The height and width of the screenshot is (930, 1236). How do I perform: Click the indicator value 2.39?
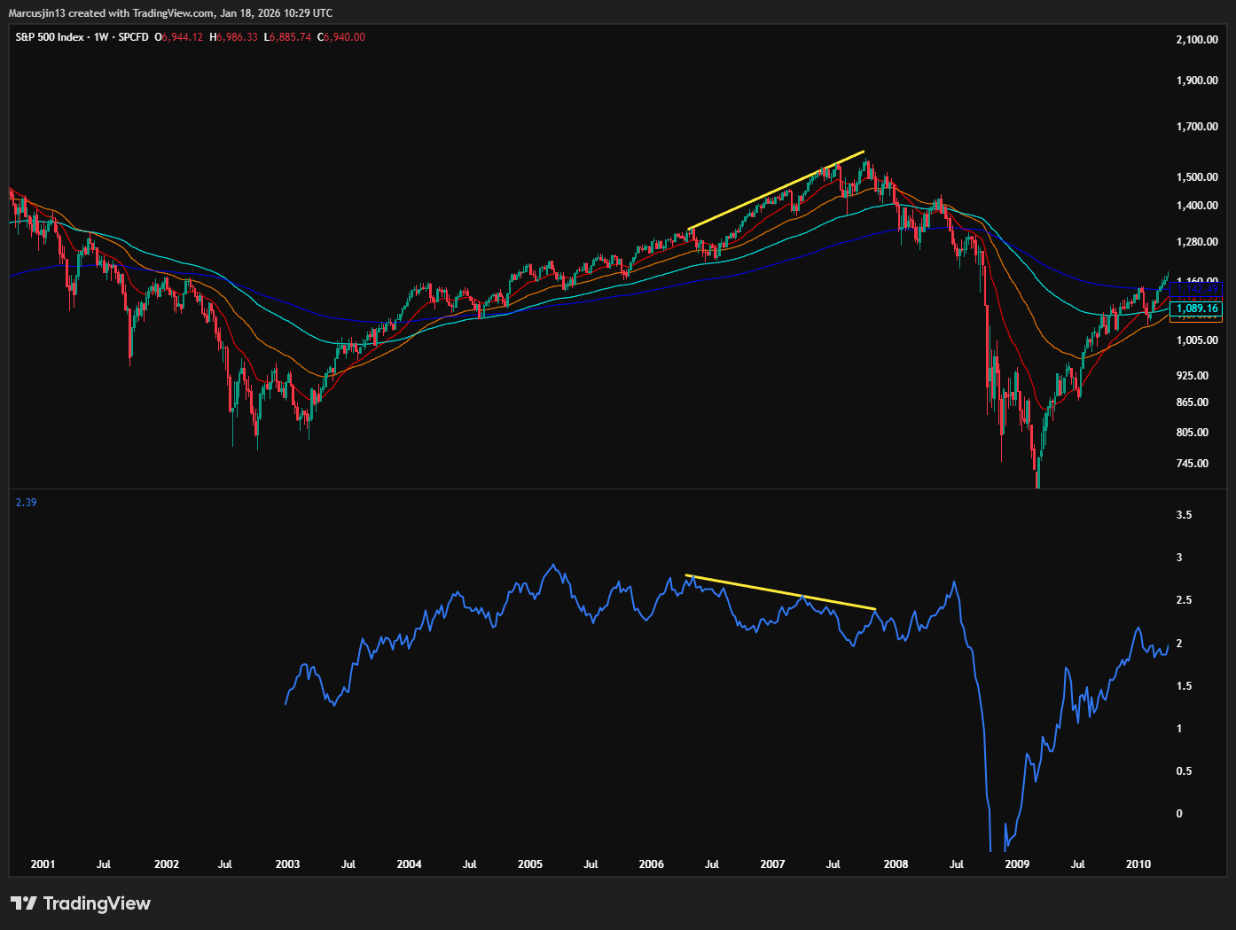(x=27, y=503)
